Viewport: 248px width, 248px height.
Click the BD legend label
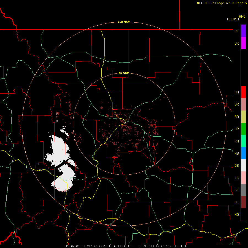tap(236, 117)
